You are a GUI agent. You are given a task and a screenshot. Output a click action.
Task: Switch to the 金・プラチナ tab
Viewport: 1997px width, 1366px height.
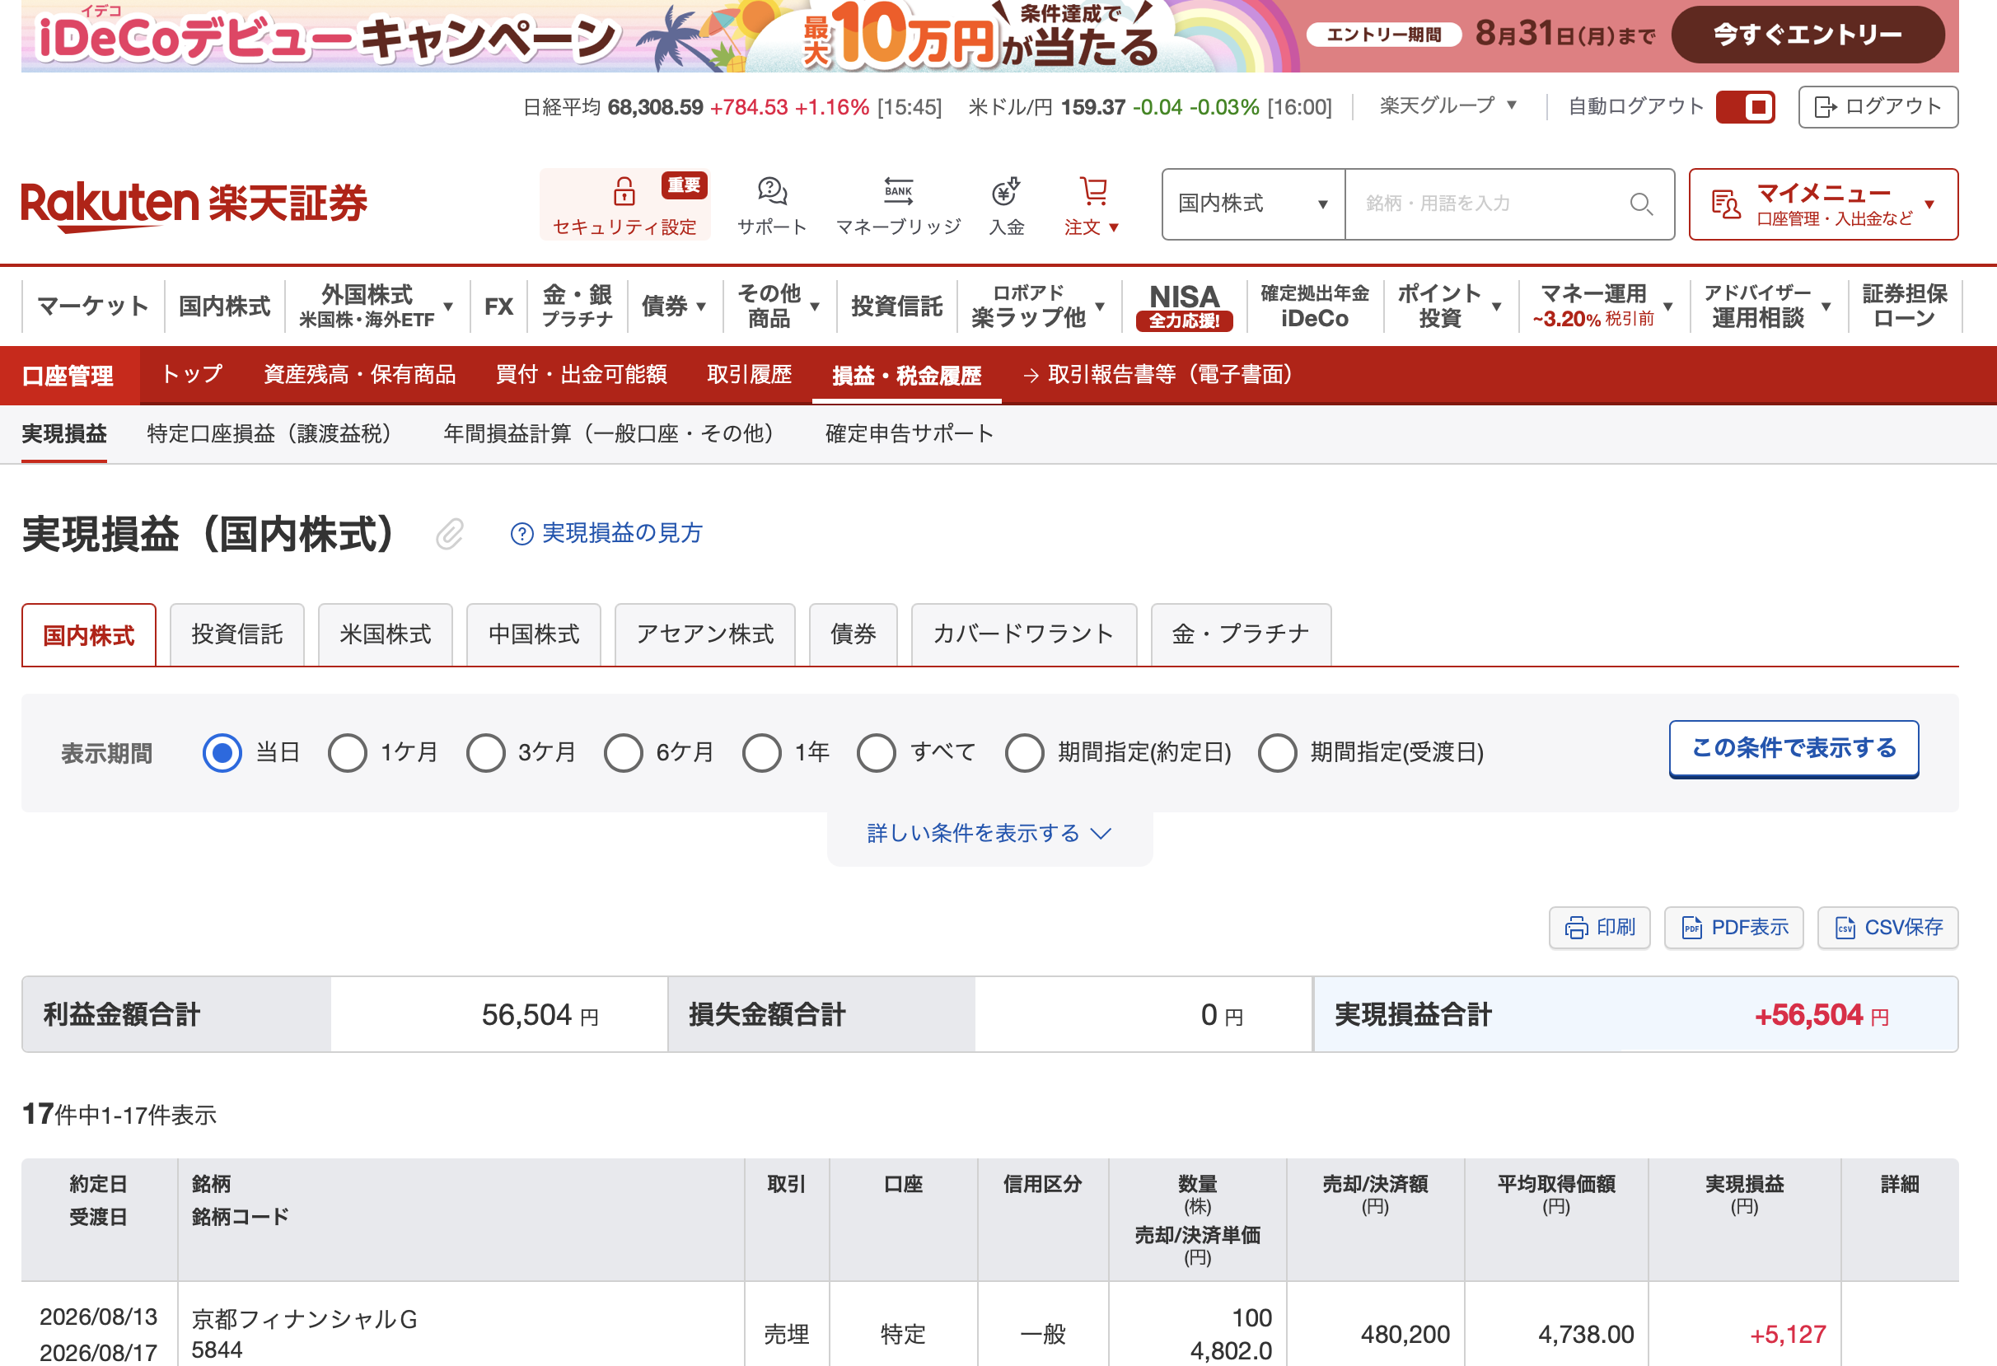point(1241,635)
